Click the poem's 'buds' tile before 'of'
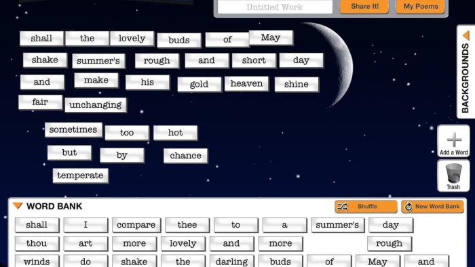The width and height of the screenshot is (475, 267). coord(179,40)
